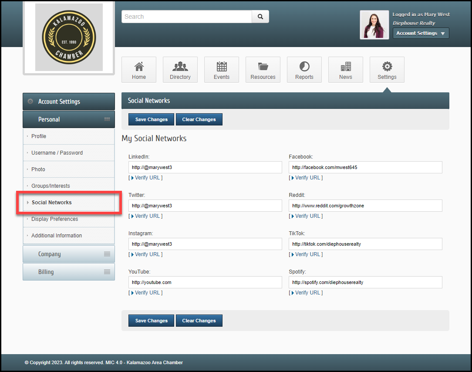472x372 pixels.
Task: Collapse the Personal sidebar section
Action: 69,119
